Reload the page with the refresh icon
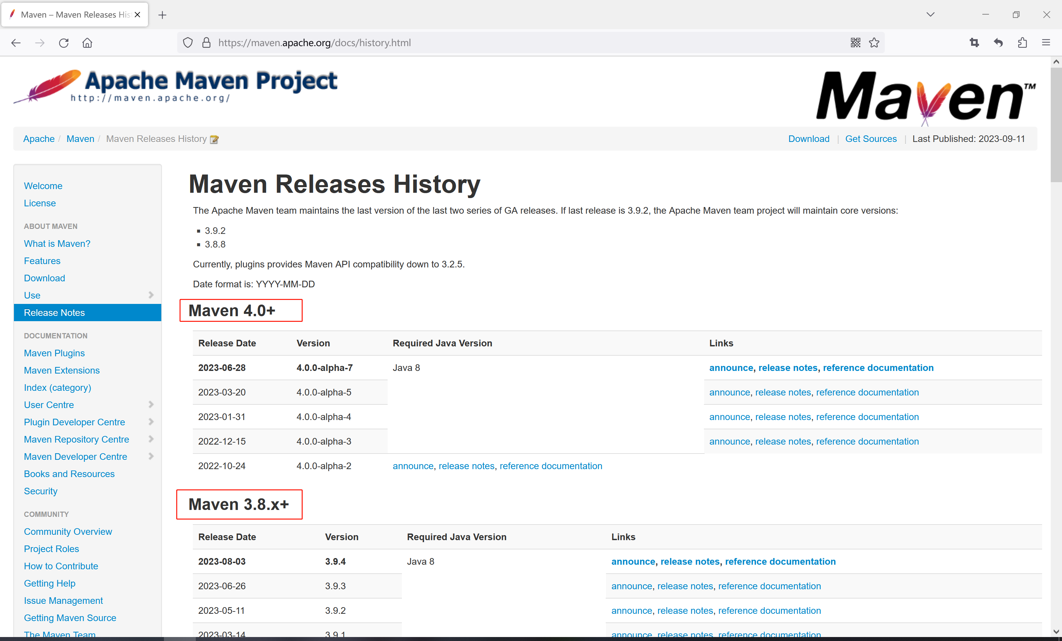The height and width of the screenshot is (641, 1062). tap(64, 43)
